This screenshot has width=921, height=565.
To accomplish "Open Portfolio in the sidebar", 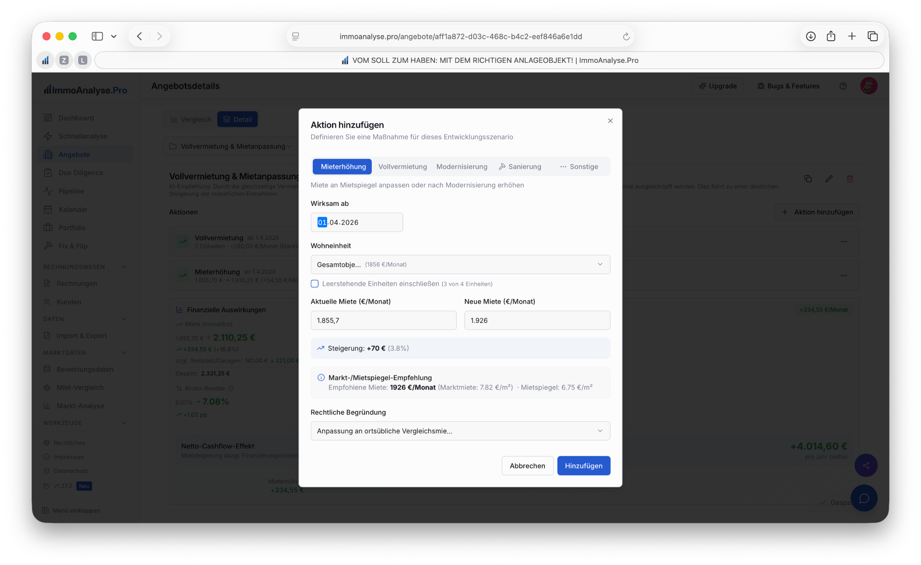I will (x=85, y=228).
